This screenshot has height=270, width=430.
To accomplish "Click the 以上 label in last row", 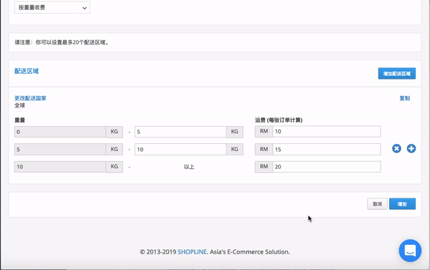I will click(x=189, y=167).
